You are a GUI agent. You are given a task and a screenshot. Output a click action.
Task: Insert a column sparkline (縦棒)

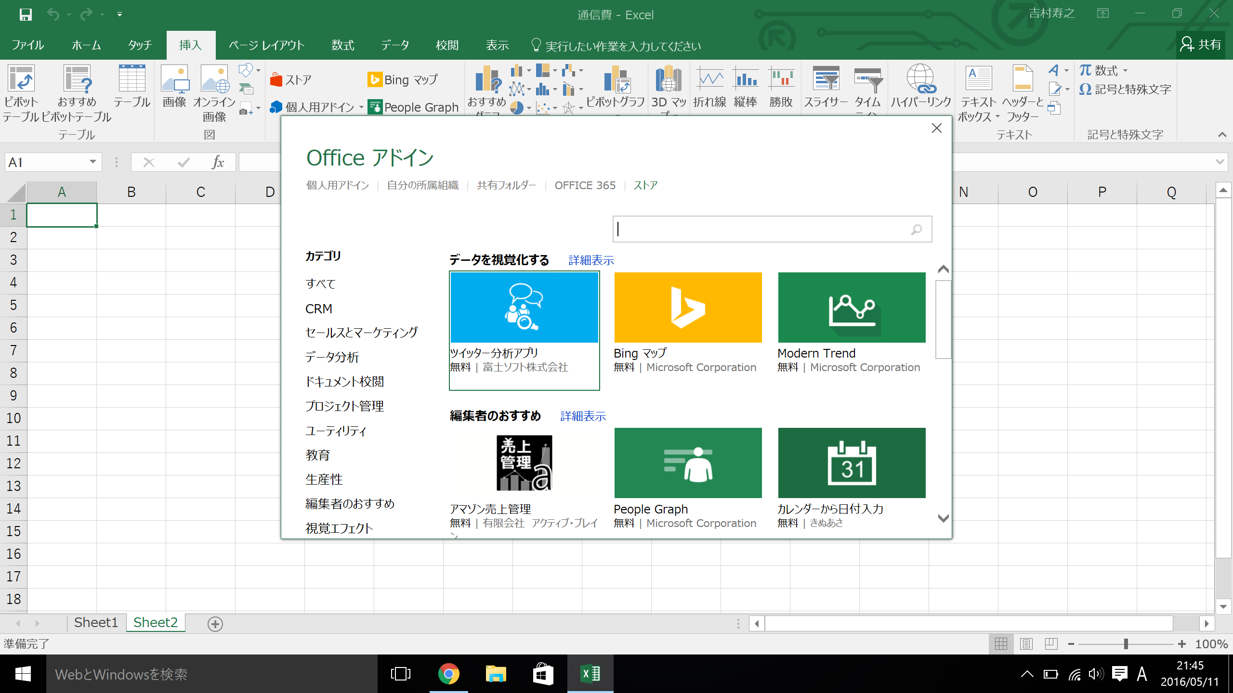coord(746,87)
